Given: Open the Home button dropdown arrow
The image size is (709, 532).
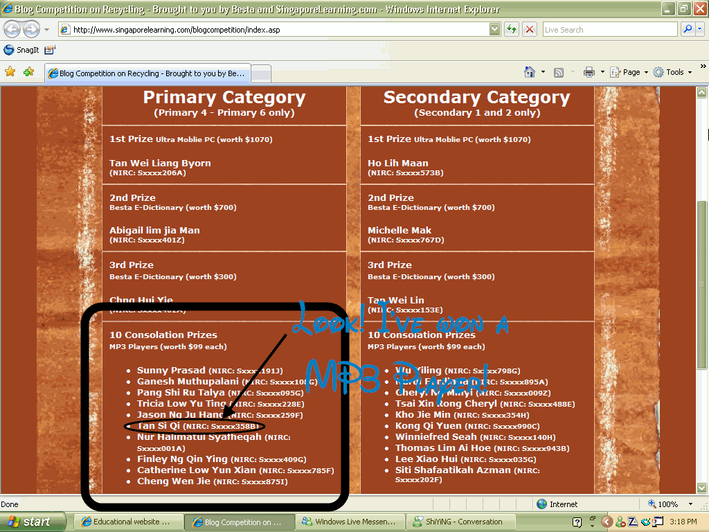Looking at the screenshot, I should click(543, 72).
